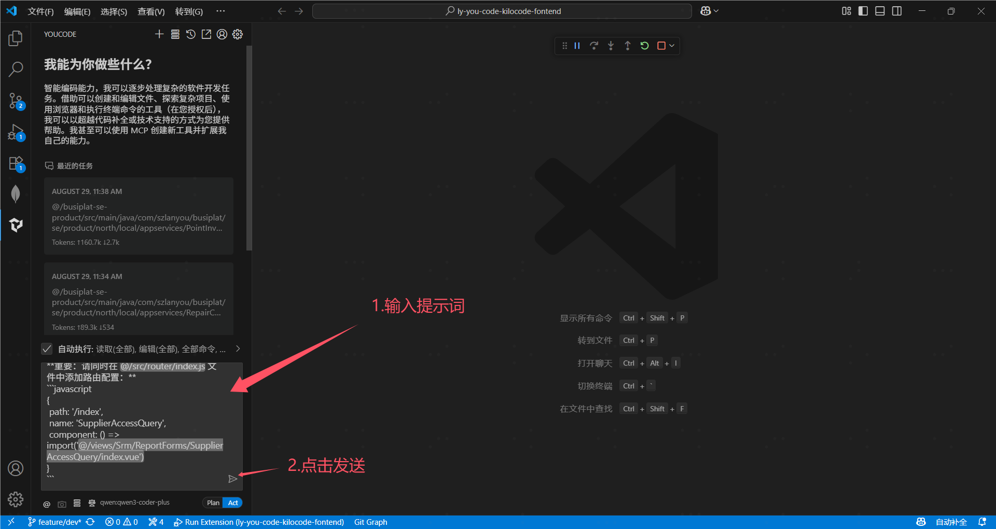
Task: Switch to Act mode
Action: point(233,503)
